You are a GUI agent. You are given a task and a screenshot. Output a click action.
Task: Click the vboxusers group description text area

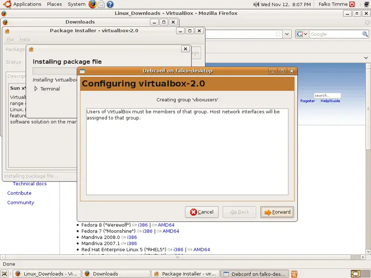click(187, 152)
